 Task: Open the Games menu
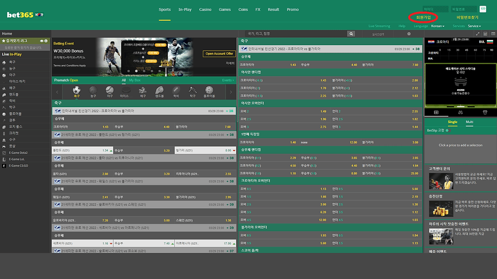(225, 10)
